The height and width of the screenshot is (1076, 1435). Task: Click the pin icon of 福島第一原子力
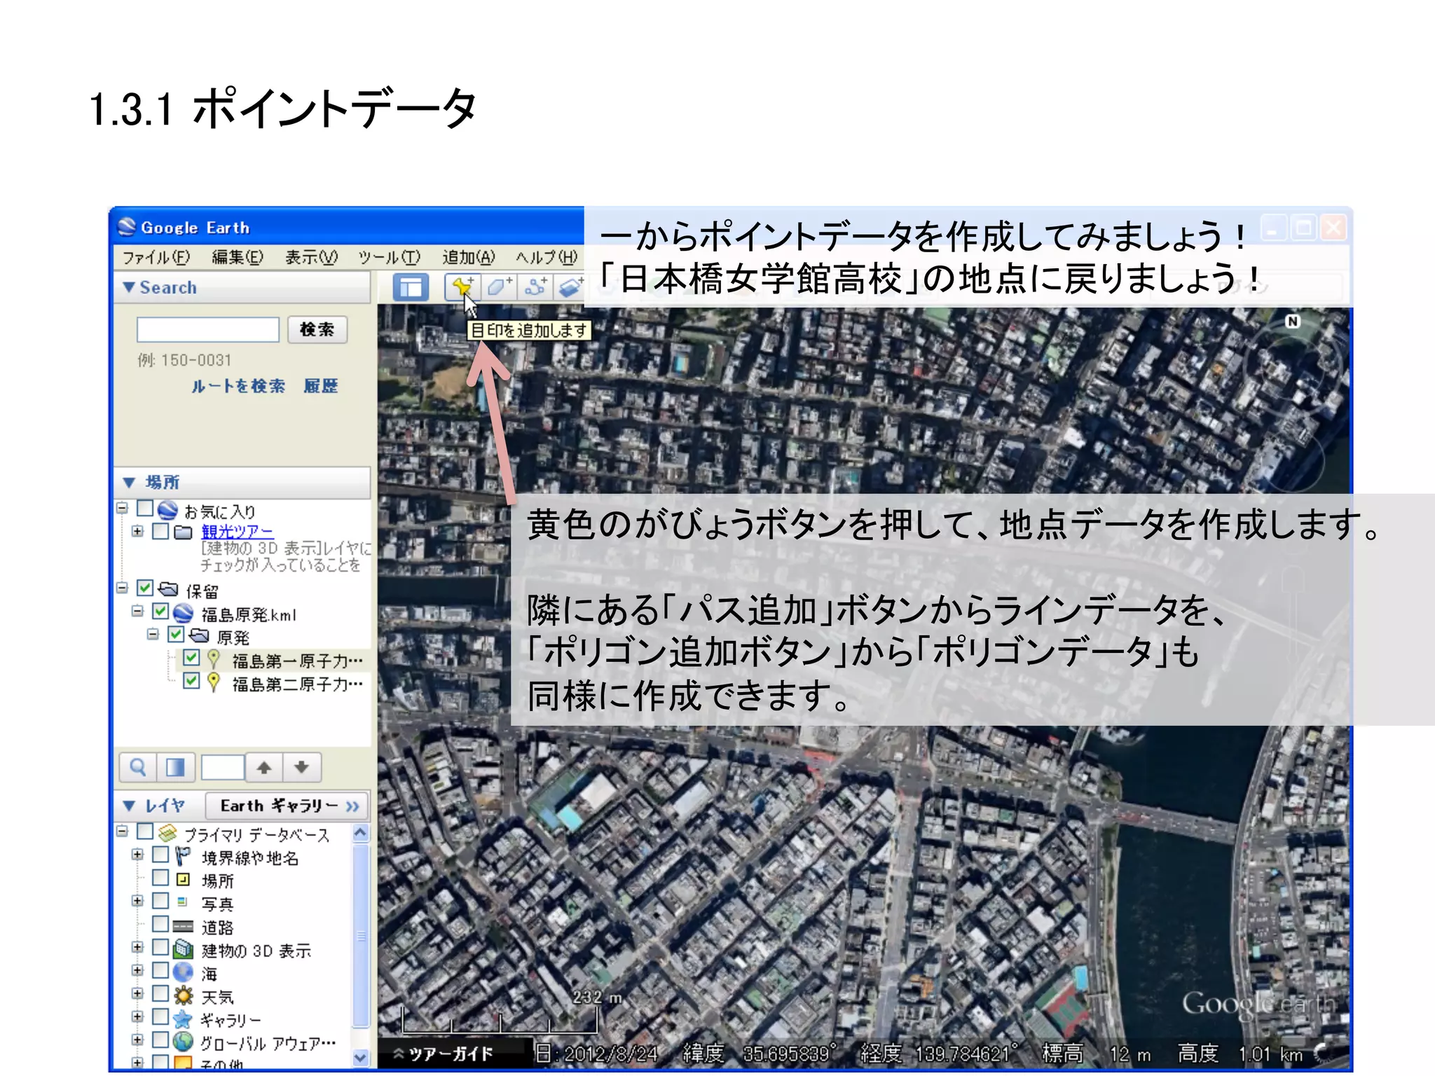click(214, 659)
